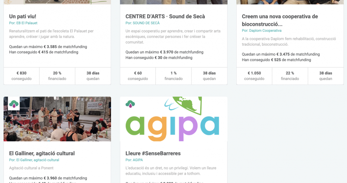This screenshot has height=183, width=347.
Task: Click '1 % financiado' stat in Sound de Secà card
Action: point(173,76)
